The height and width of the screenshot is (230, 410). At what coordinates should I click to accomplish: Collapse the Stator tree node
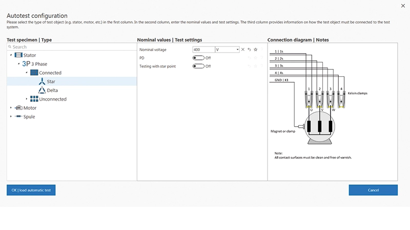tap(11, 55)
